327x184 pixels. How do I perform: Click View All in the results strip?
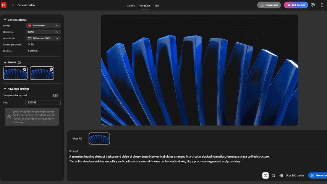coord(77,139)
